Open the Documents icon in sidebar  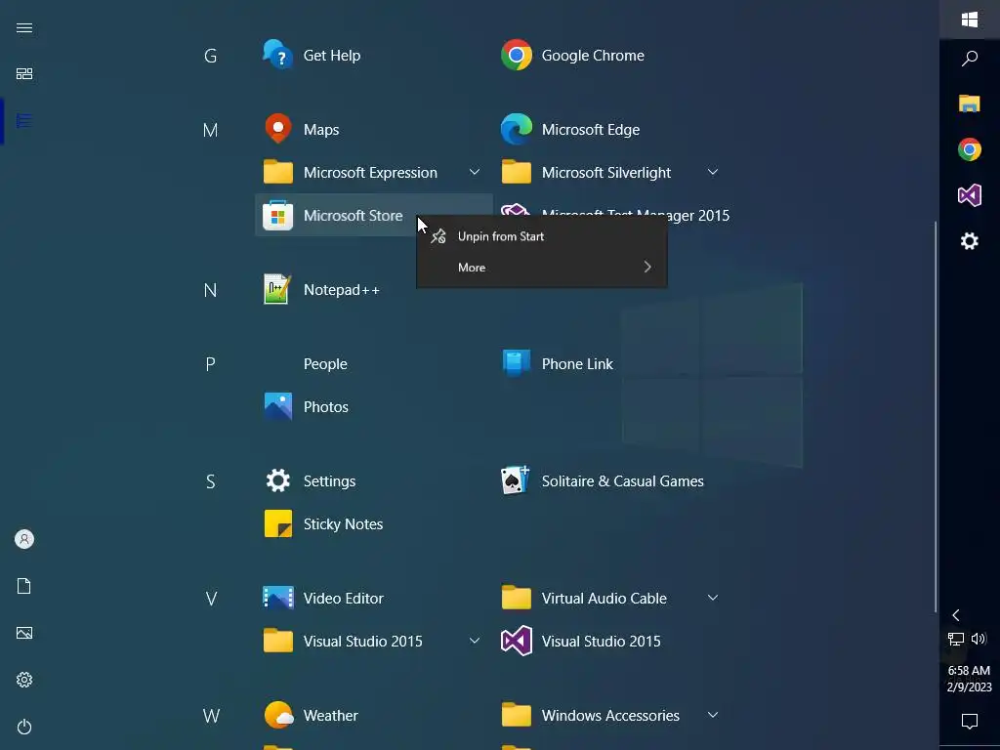[24, 586]
